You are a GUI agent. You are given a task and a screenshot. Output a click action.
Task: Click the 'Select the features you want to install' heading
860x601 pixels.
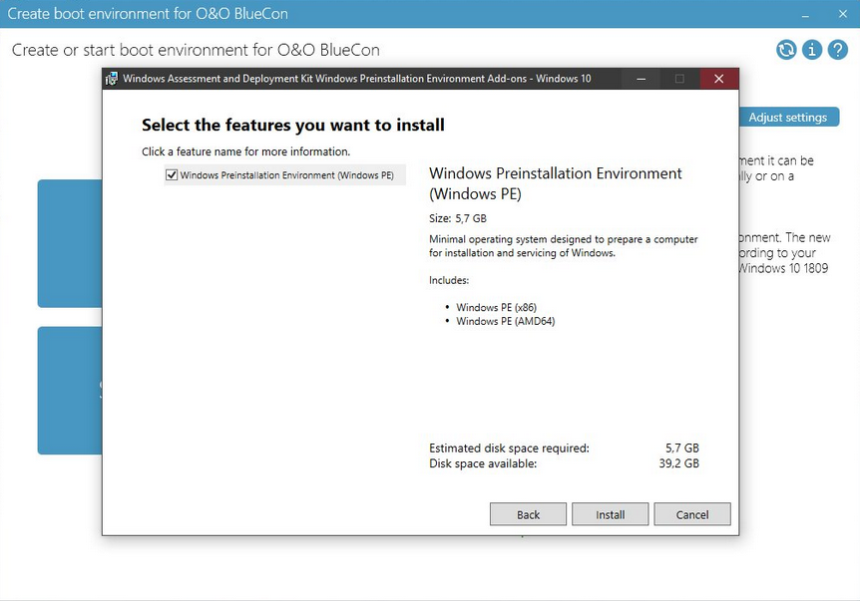(x=293, y=125)
